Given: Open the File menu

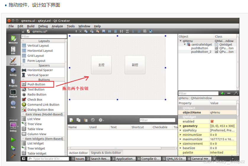Looking at the screenshot, I should point(11,26).
